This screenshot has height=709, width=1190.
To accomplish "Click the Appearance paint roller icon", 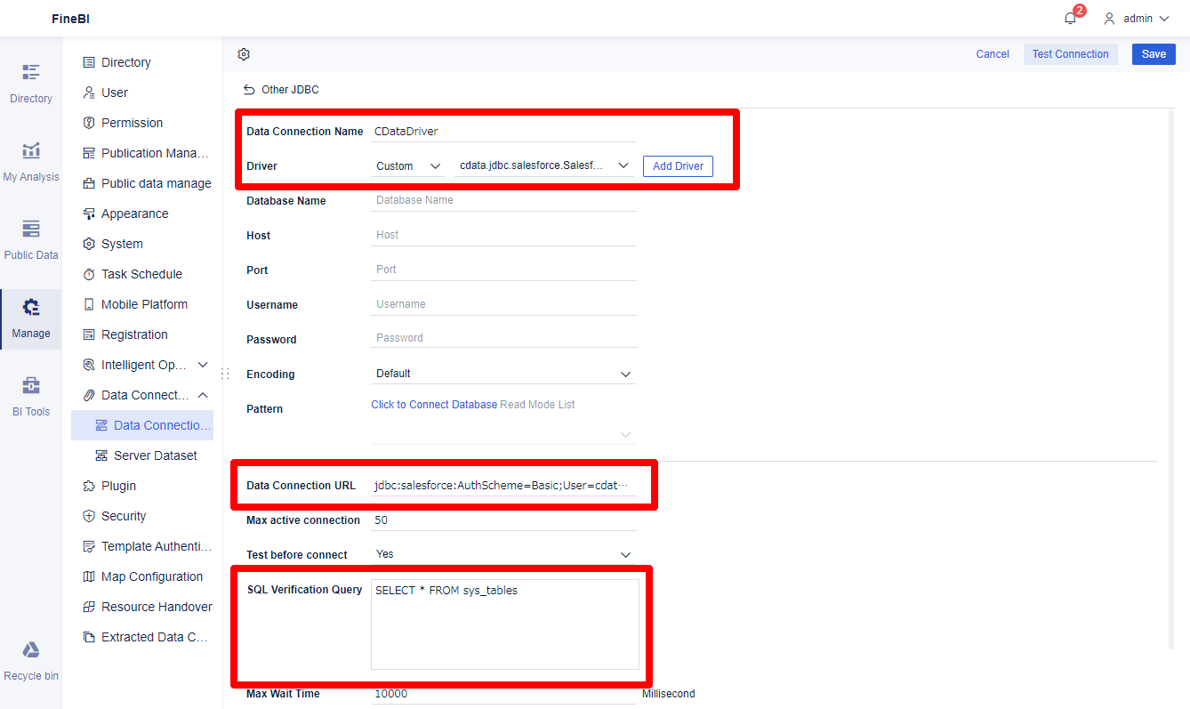I will pyautogui.click(x=89, y=214).
